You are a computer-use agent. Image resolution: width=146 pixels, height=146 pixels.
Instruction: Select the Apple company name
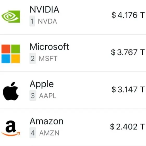click(x=42, y=84)
